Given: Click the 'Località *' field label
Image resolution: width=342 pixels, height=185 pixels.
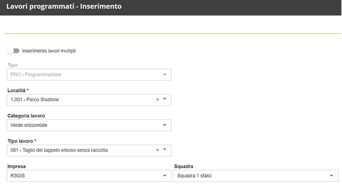Looking at the screenshot, I should click(18, 91).
